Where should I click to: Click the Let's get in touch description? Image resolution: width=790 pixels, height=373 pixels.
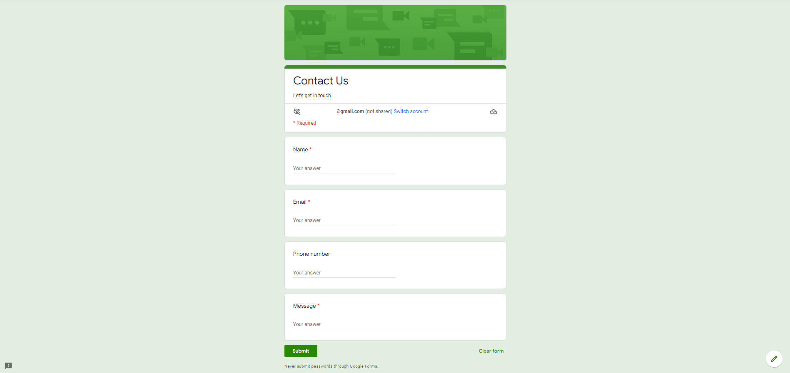pos(312,96)
